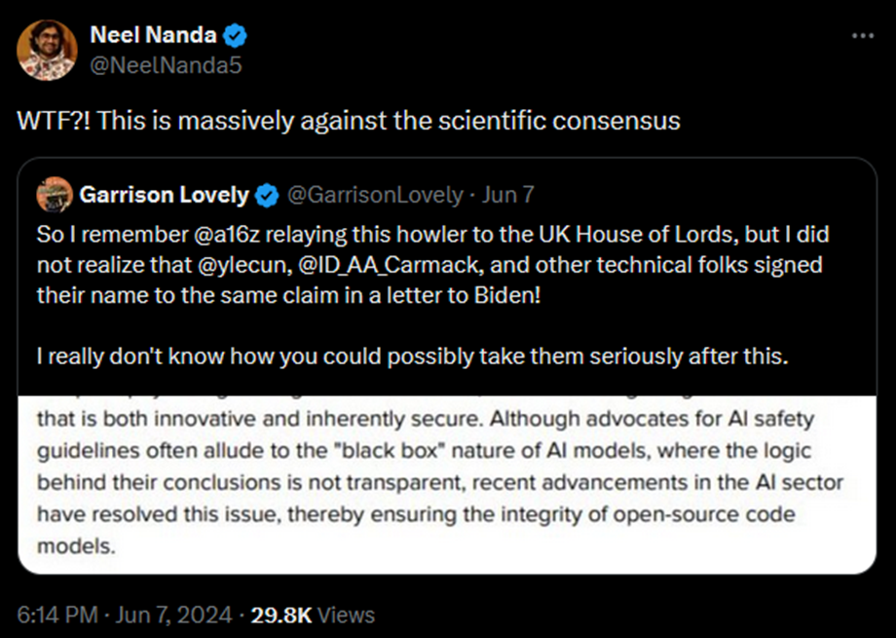Click Neel Nanda's profile avatar
The image size is (896, 638).
tap(48, 50)
